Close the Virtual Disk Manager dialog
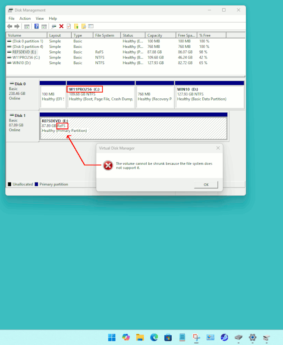 [x=218, y=148]
